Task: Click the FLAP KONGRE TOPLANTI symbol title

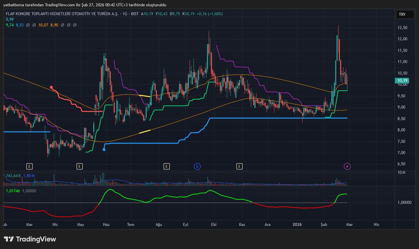Action: click(61, 14)
